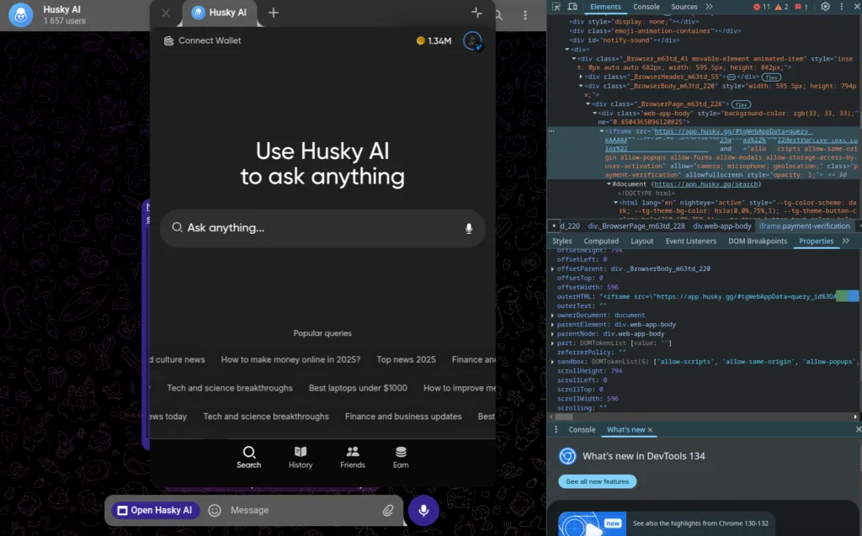This screenshot has width=862, height=536.
Task: Click the red errors count indicator
Action: coord(762,7)
